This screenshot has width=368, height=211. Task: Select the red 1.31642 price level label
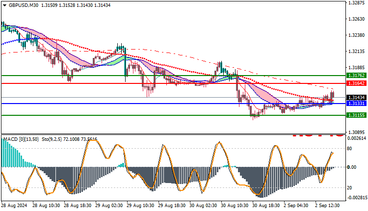tap(356, 83)
